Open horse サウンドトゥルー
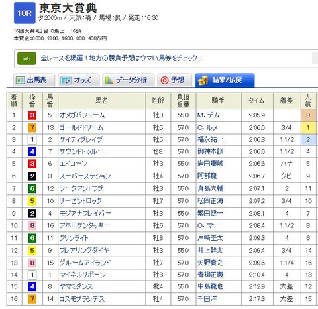318x309 pixels. point(81,151)
